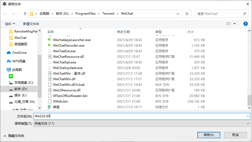Click the sidebar scroll up arrow
The image size is (252, 142).
pyautogui.click(x=39, y=31)
